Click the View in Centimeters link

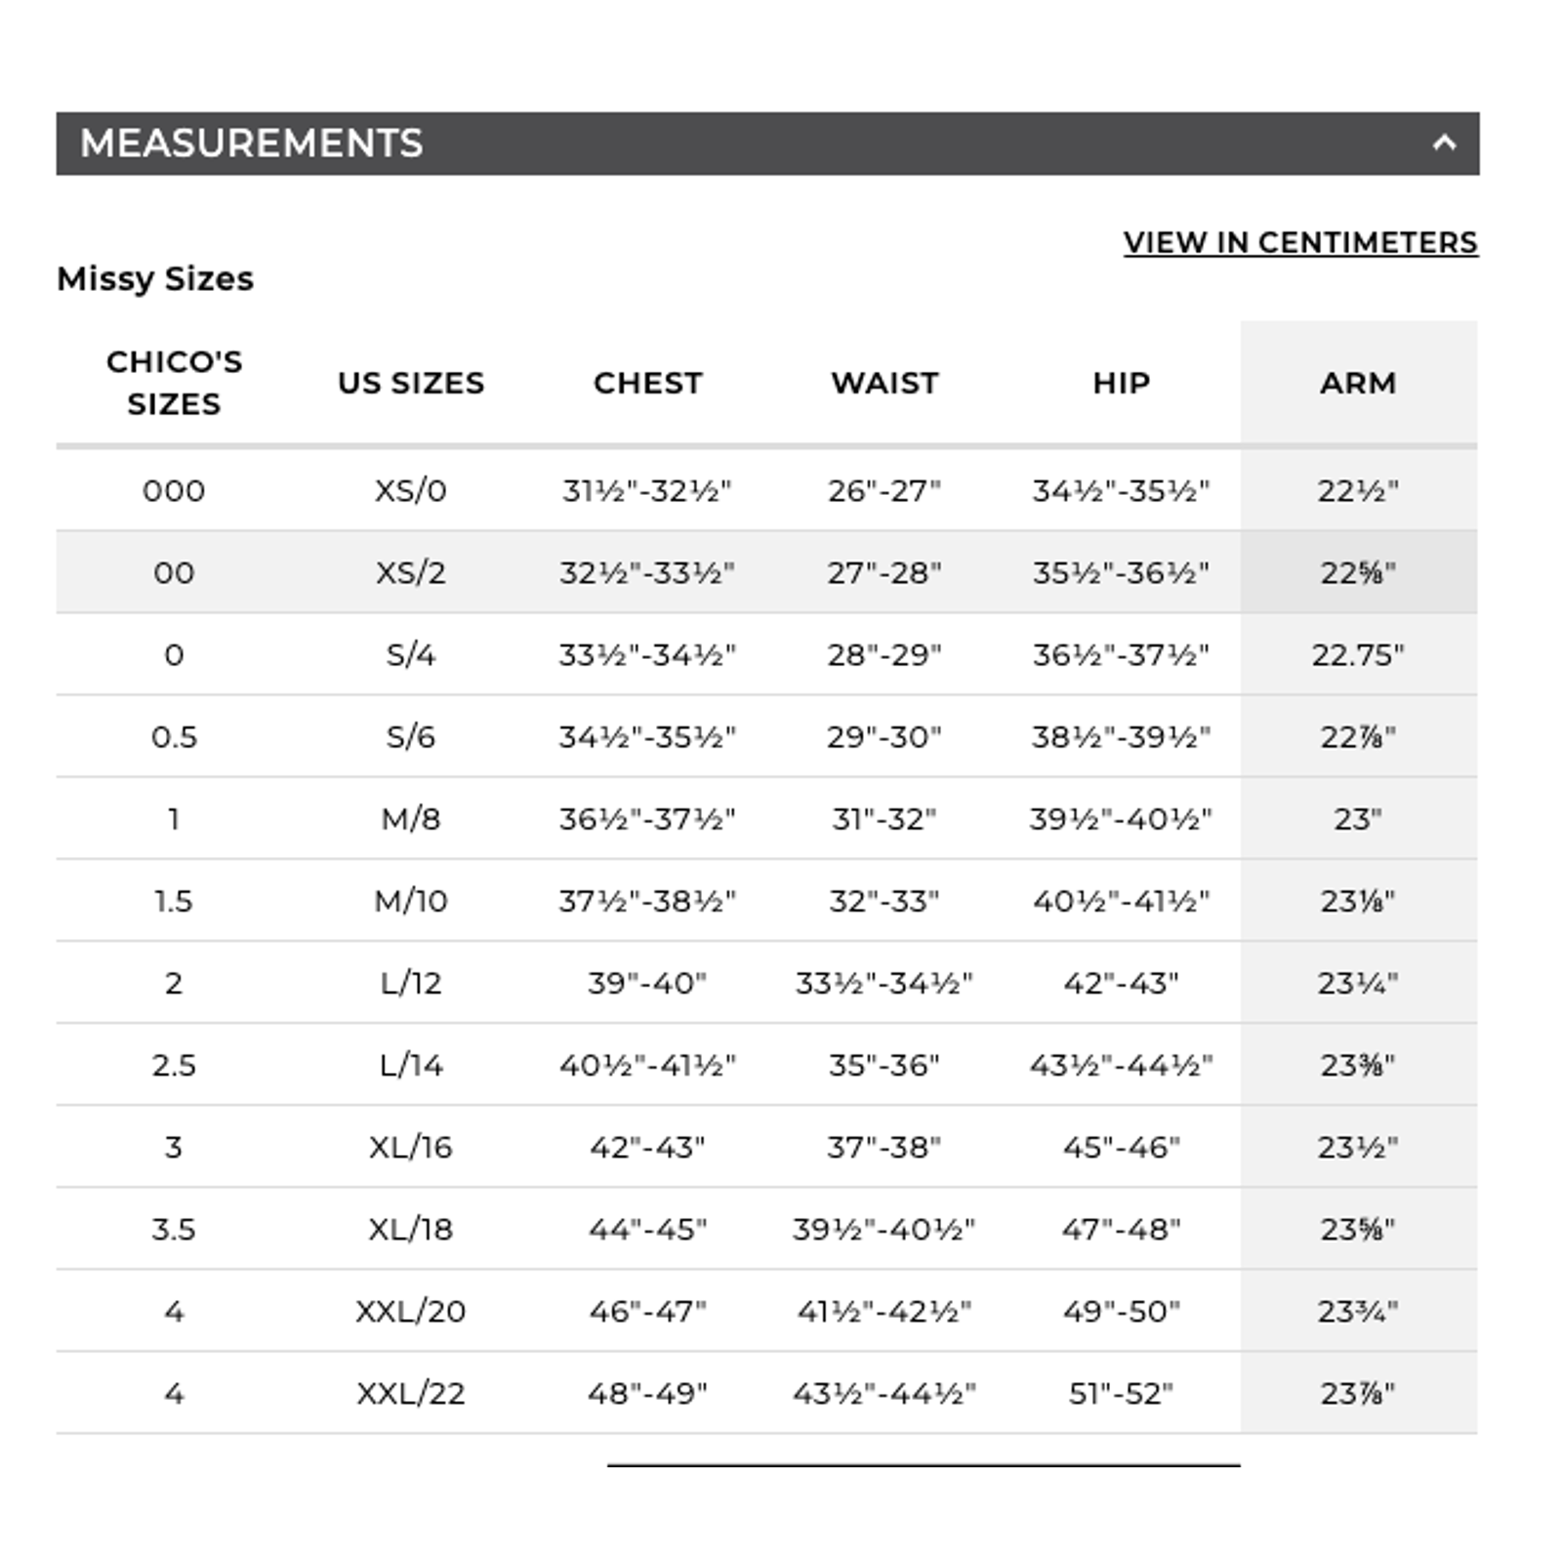coord(1300,242)
